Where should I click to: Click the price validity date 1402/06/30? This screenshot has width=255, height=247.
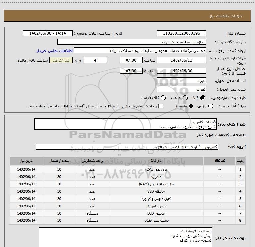(181, 71)
